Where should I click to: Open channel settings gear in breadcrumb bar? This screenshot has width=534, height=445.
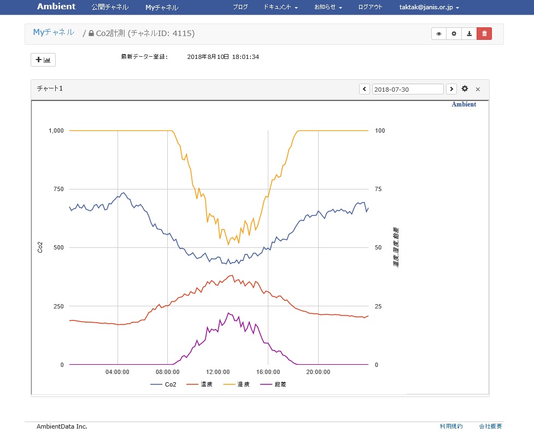(x=454, y=34)
